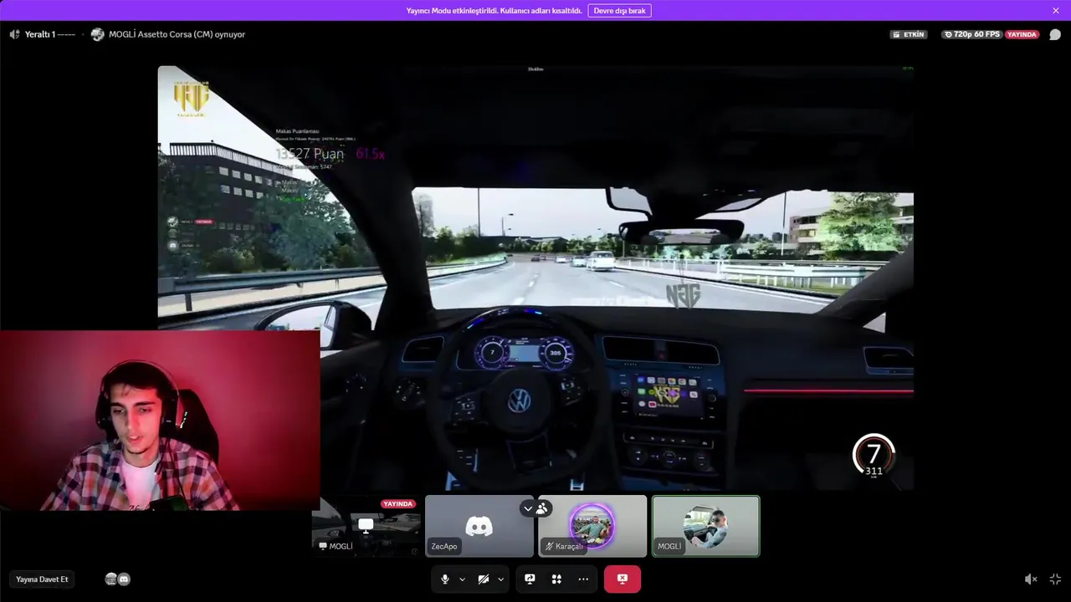
Task: Click the 'ETKİN' status badge
Action: (x=909, y=34)
